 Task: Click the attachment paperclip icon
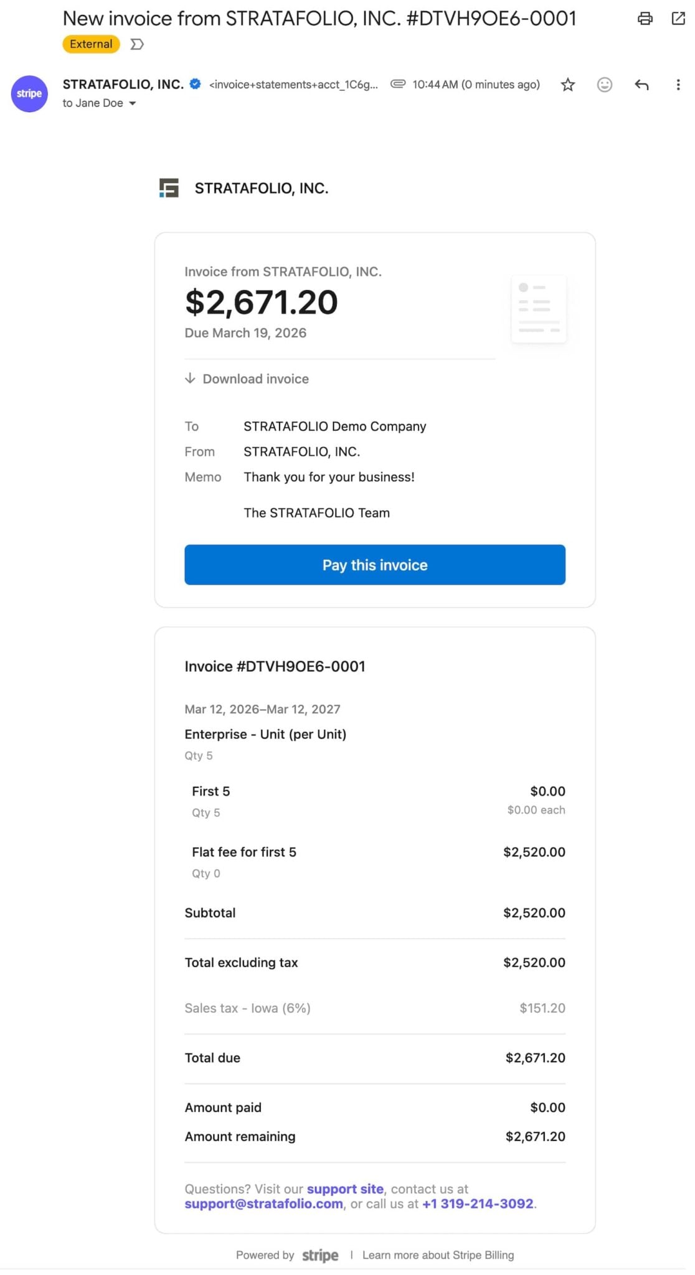point(398,84)
